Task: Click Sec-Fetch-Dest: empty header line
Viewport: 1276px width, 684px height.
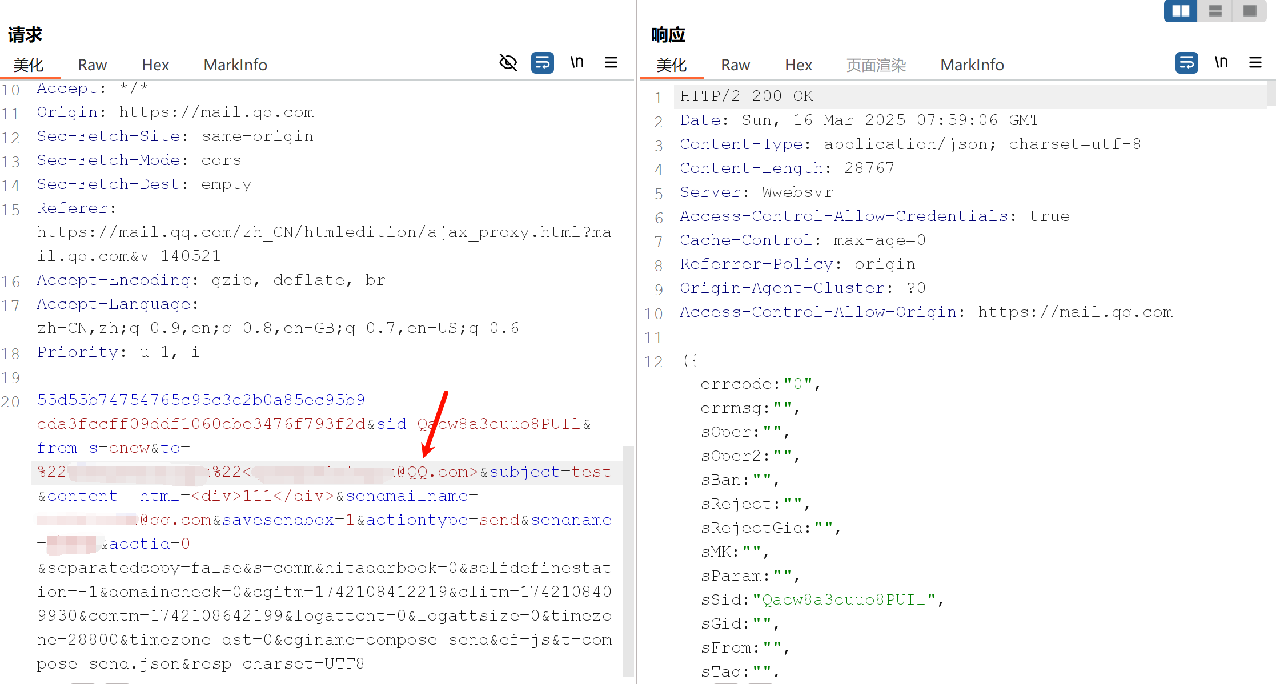Action: point(145,184)
